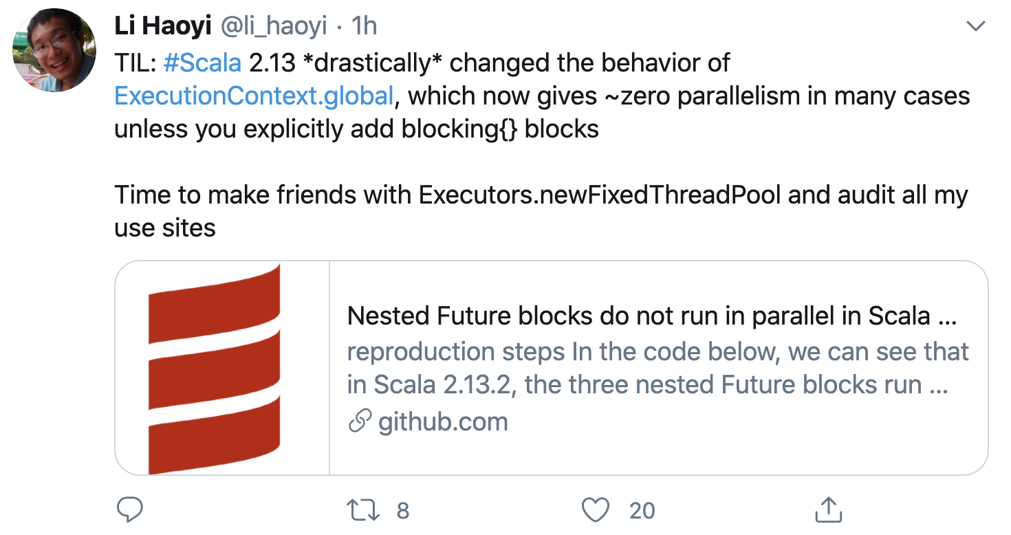Screen dimensions: 1011x535
Task: Click the github.com domain text
Action: (x=443, y=422)
